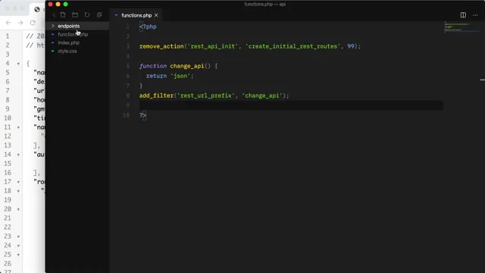Place cursor on empty line 9

tap(291, 105)
